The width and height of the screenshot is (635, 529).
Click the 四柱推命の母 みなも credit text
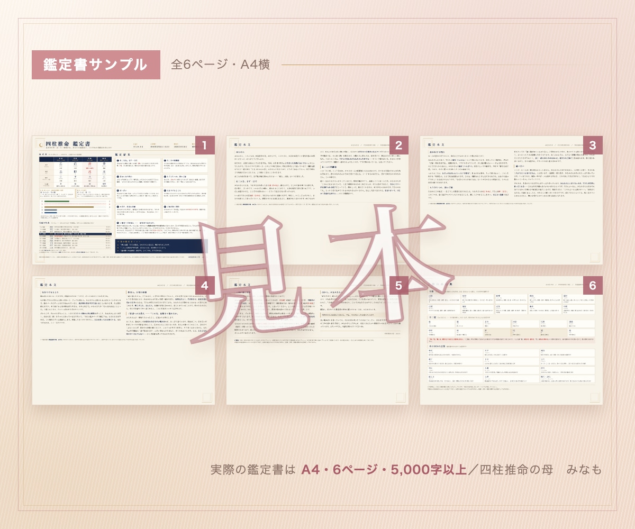pos(541,469)
